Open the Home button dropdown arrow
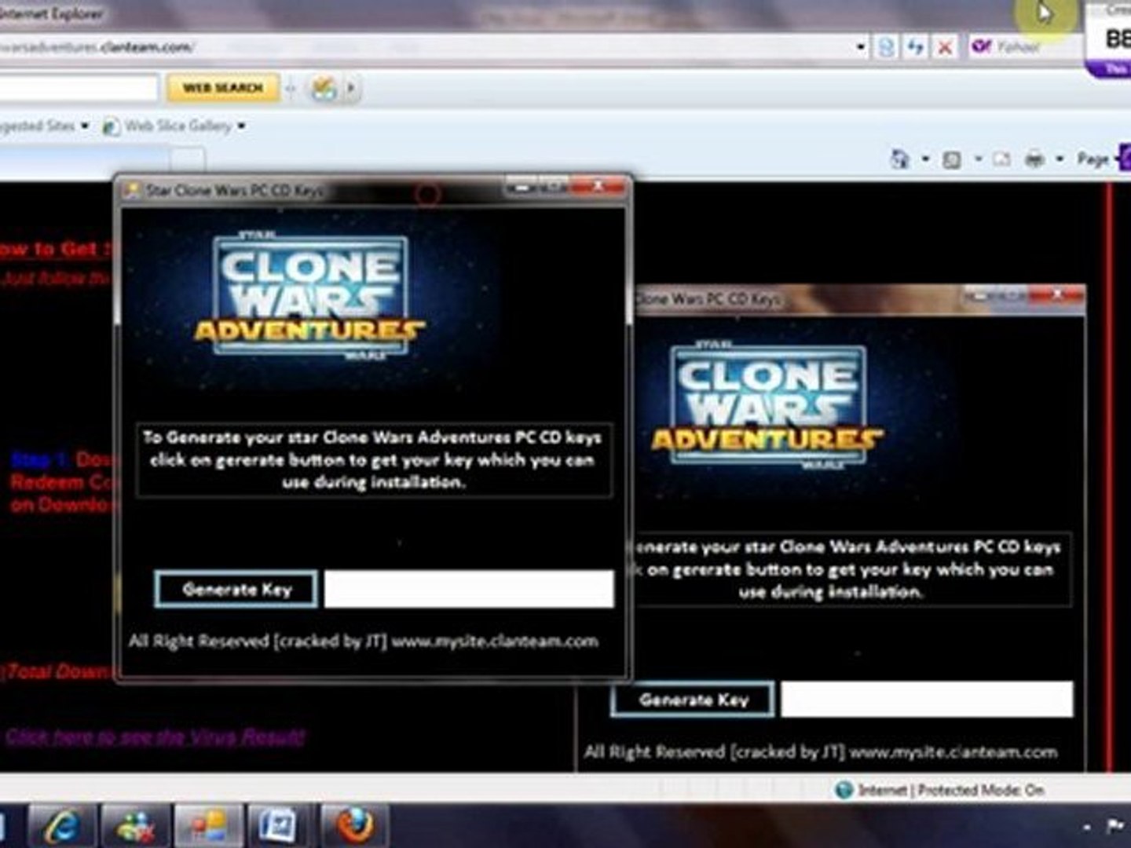1131x848 pixels. (925, 159)
